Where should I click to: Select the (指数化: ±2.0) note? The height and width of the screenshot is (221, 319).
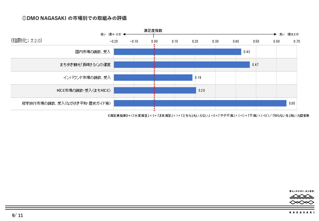pos(27,40)
